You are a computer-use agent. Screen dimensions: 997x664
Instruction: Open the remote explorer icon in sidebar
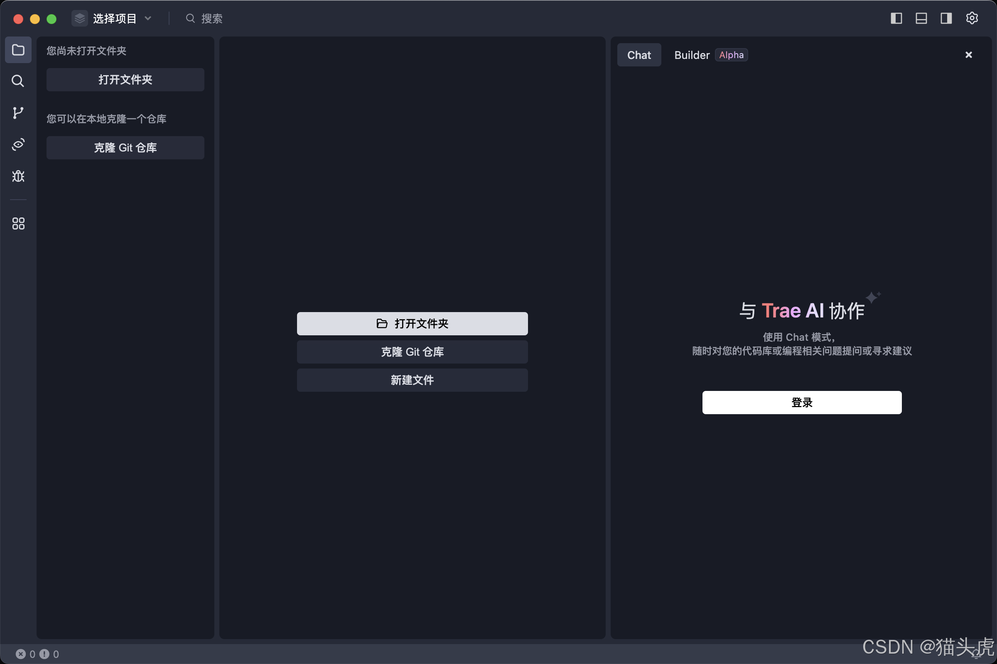pyautogui.click(x=18, y=144)
